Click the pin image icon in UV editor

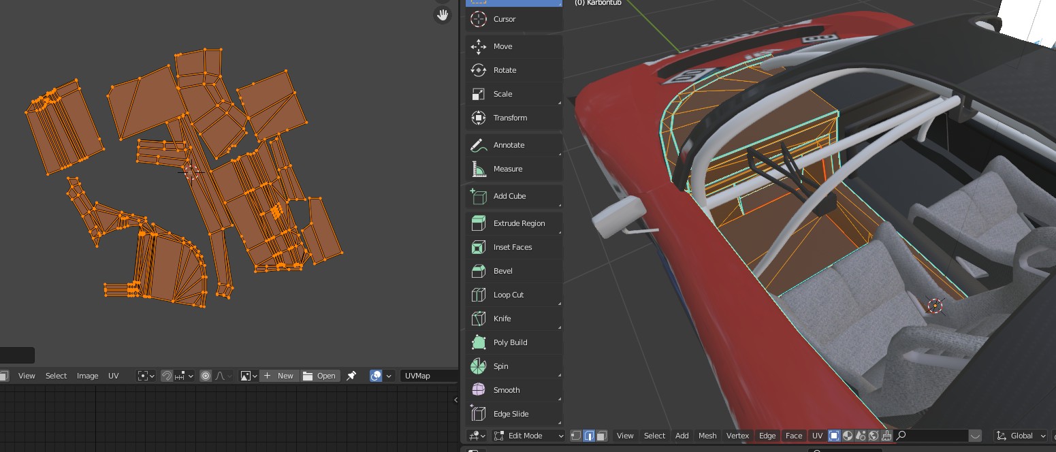[351, 376]
